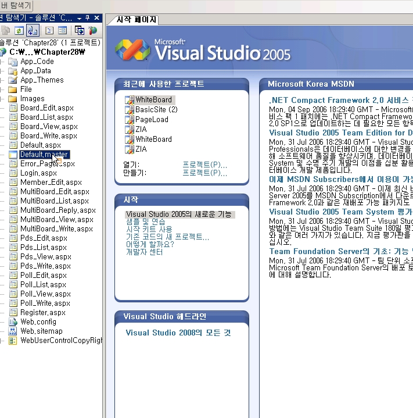Screen dimensions: 413x418
Task: Toggle auto-hide pin on Solution Explorer
Action: (88, 18)
